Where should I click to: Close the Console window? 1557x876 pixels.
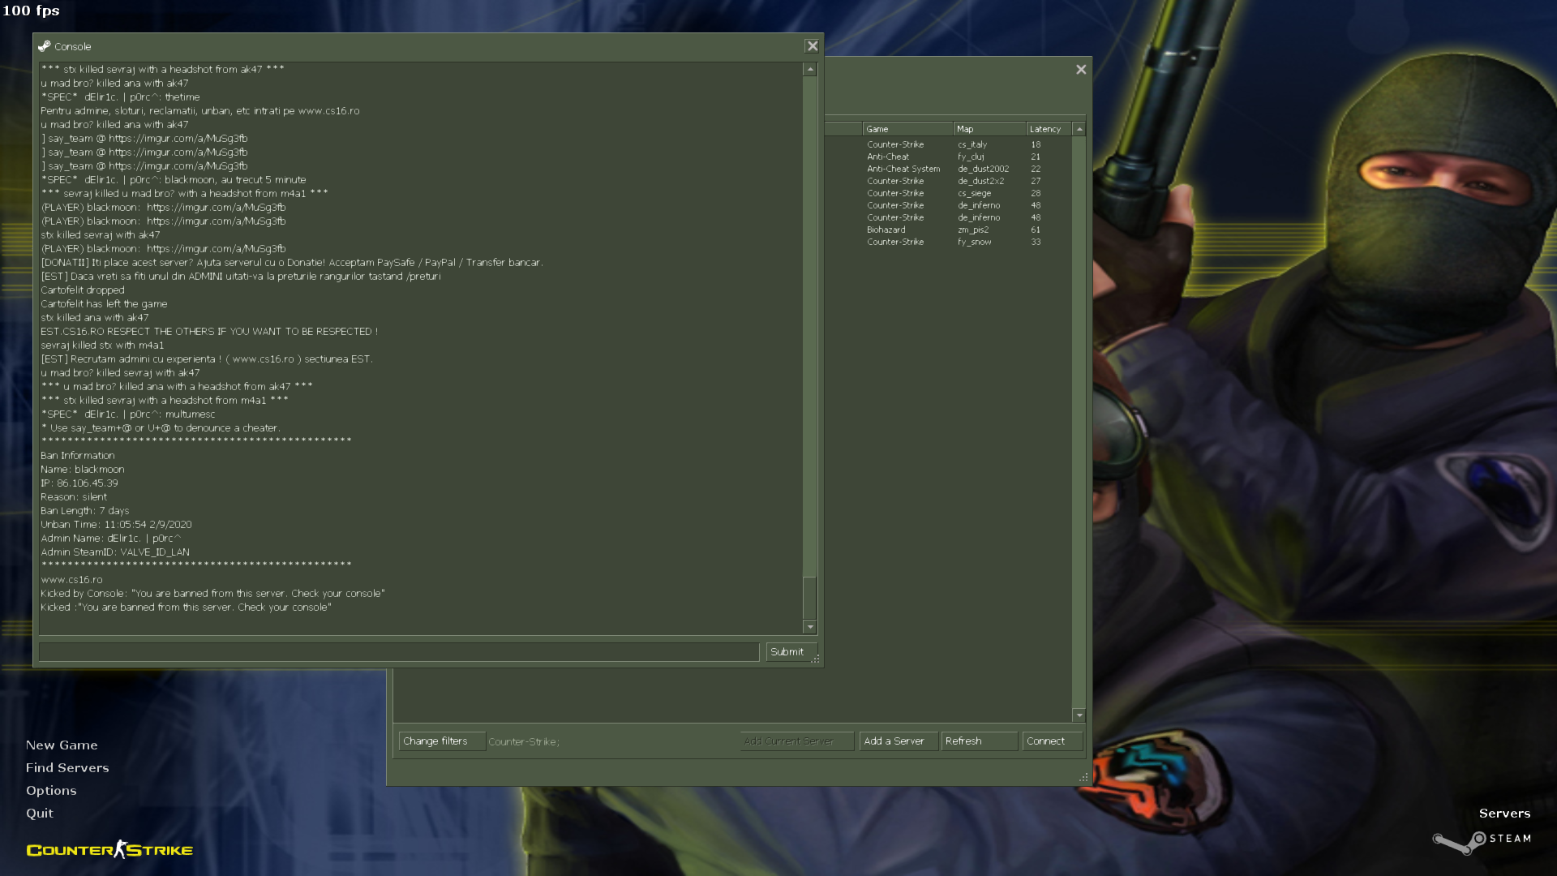pos(812,46)
